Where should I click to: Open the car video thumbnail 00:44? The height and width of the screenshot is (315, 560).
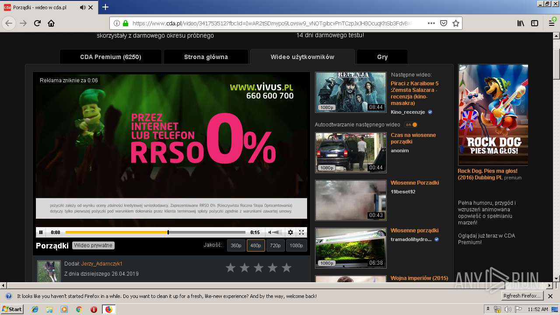pos(351,152)
